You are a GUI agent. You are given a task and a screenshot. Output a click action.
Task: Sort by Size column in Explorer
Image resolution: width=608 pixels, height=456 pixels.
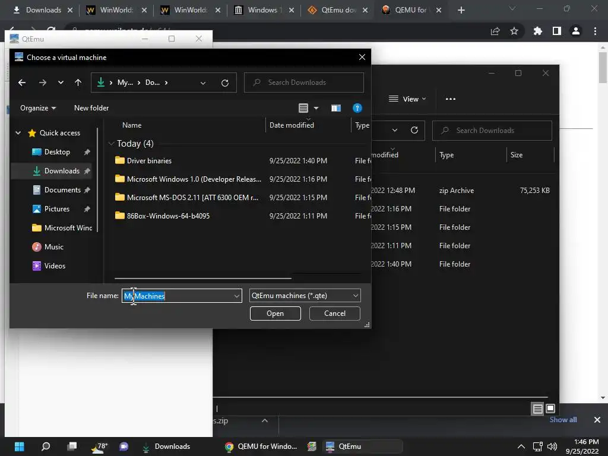coord(517,155)
